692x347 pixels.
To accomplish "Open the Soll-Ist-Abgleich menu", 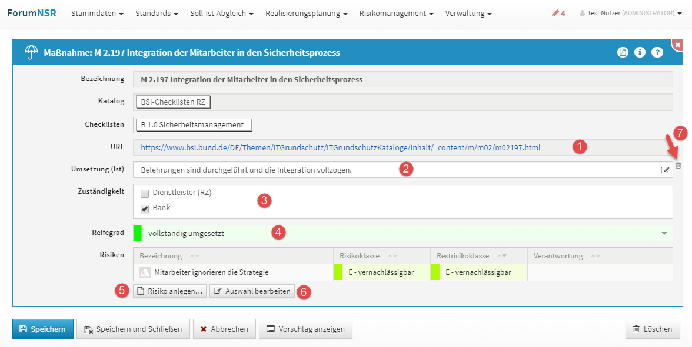I will 221,13.
